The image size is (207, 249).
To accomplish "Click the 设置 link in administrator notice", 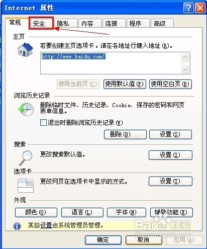I will (x=46, y=225).
